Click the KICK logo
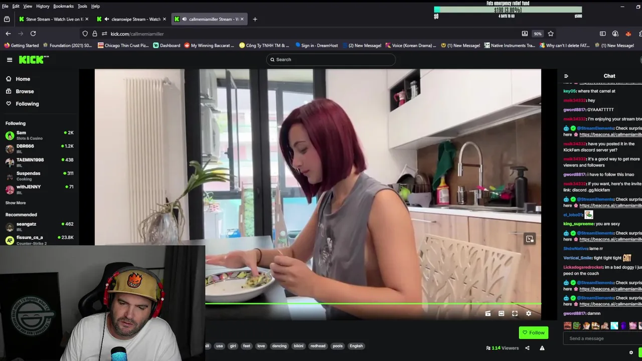The height and width of the screenshot is (361, 642). pyautogui.click(x=34, y=60)
